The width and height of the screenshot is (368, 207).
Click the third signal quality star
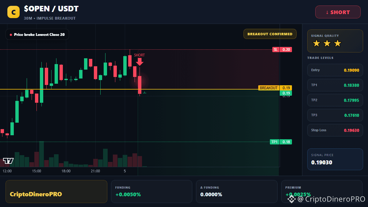[337, 44]
